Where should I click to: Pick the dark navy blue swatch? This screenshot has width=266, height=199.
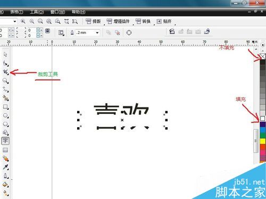263,125
